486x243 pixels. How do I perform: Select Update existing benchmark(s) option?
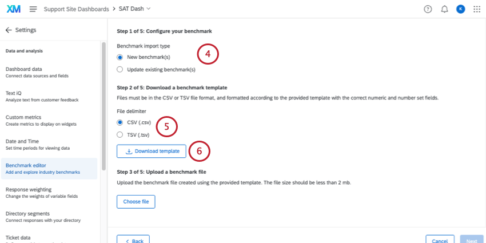click(119, 70)
